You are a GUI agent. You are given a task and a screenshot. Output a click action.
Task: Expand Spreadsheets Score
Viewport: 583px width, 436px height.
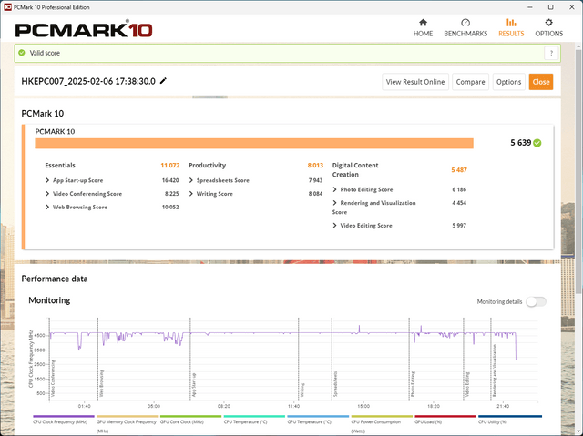point(191,180)
